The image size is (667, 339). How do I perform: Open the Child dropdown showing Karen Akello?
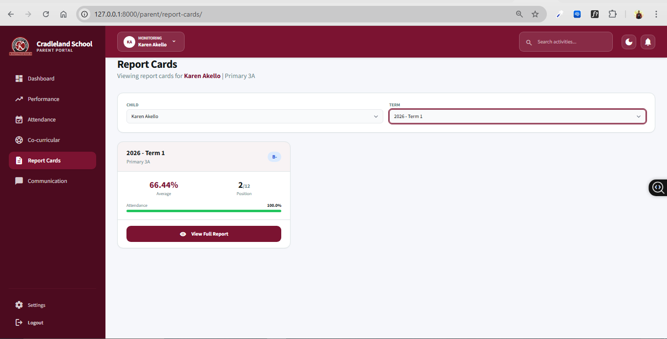254,117
